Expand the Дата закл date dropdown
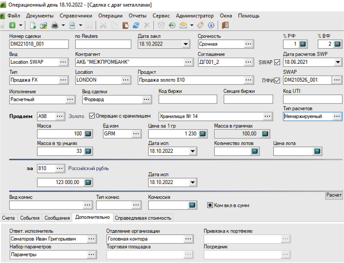This screenshot has height=263, width=344. point(186,44)
